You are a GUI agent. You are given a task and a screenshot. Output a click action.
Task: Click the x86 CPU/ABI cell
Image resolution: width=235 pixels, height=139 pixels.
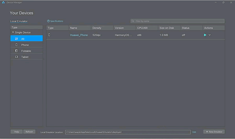139,35
